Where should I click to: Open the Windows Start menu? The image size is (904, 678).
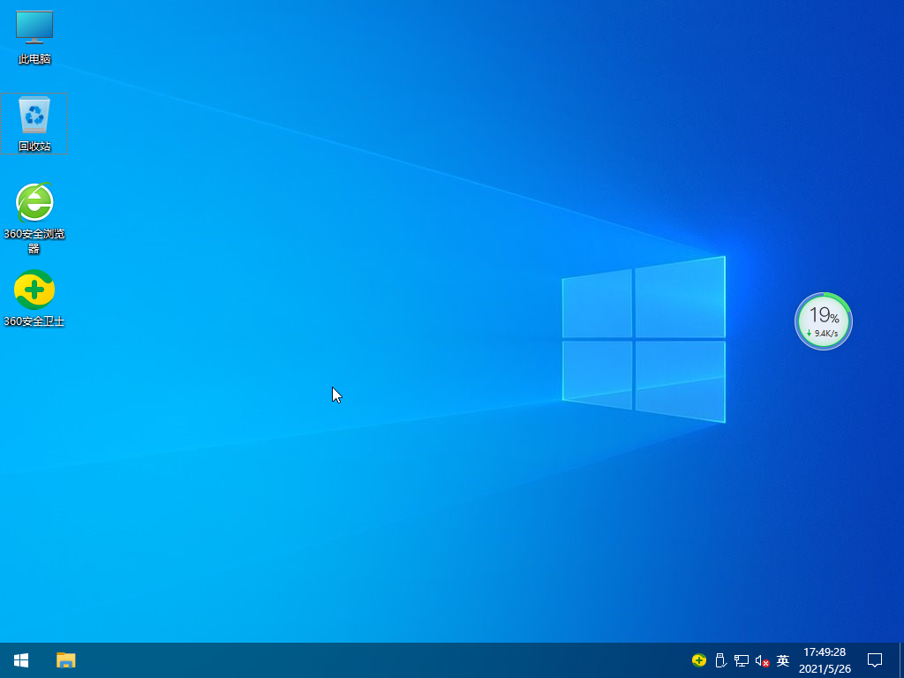point(19,660)
